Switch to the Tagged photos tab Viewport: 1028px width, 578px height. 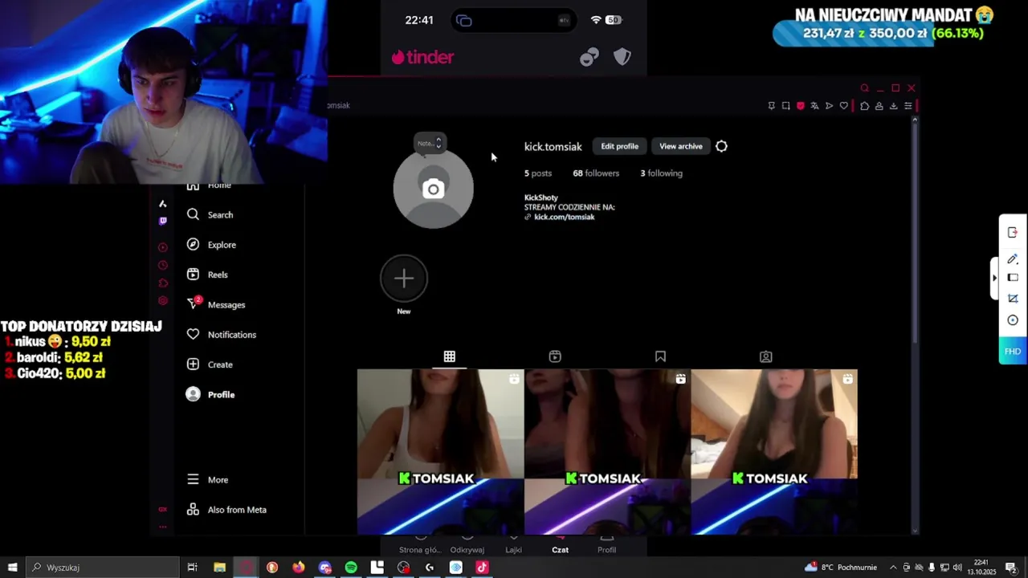point(766,356)
